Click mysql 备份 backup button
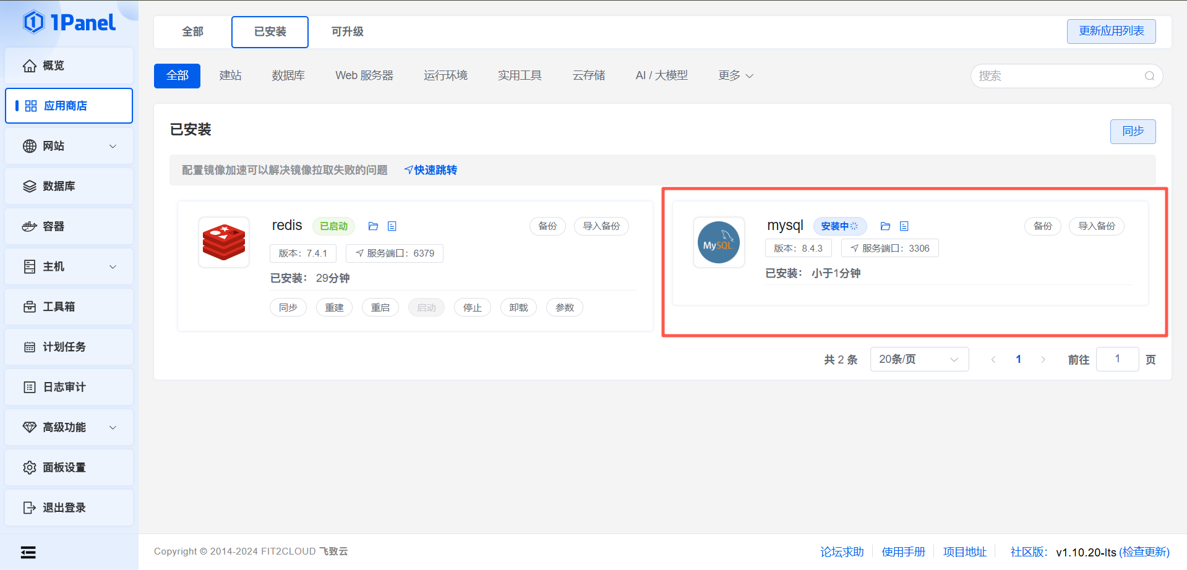Viewport: 1187px width, 570px height. [x=1043, y=226]
